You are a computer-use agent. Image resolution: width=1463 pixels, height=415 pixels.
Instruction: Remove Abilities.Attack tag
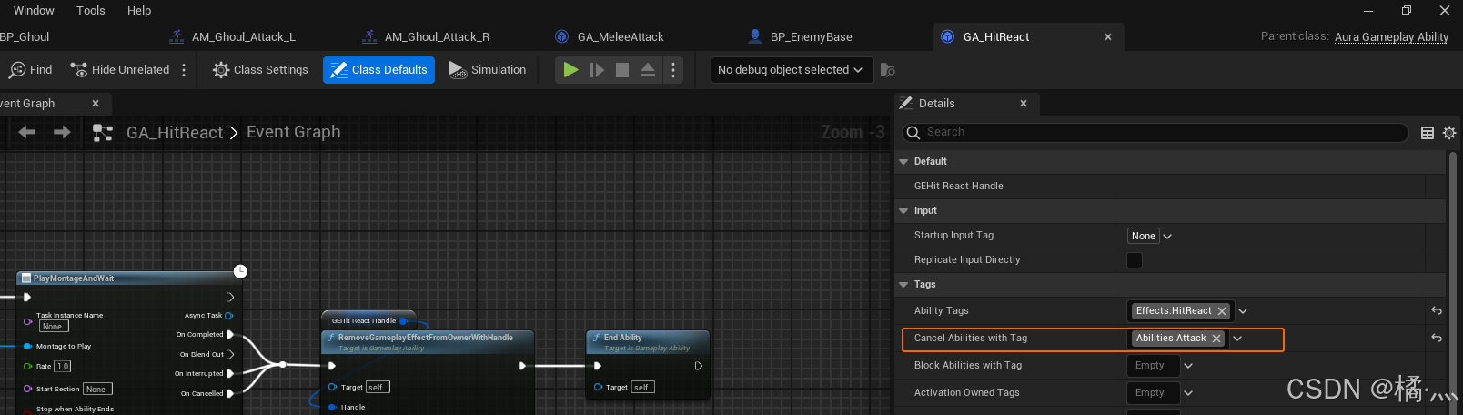pos(1216,339)
